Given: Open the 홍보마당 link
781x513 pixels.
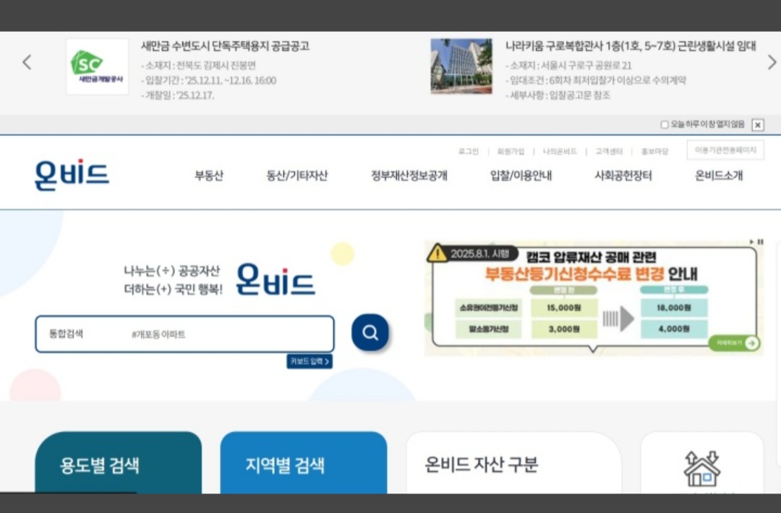Looking at the screenshot, I should coord(654,151).
